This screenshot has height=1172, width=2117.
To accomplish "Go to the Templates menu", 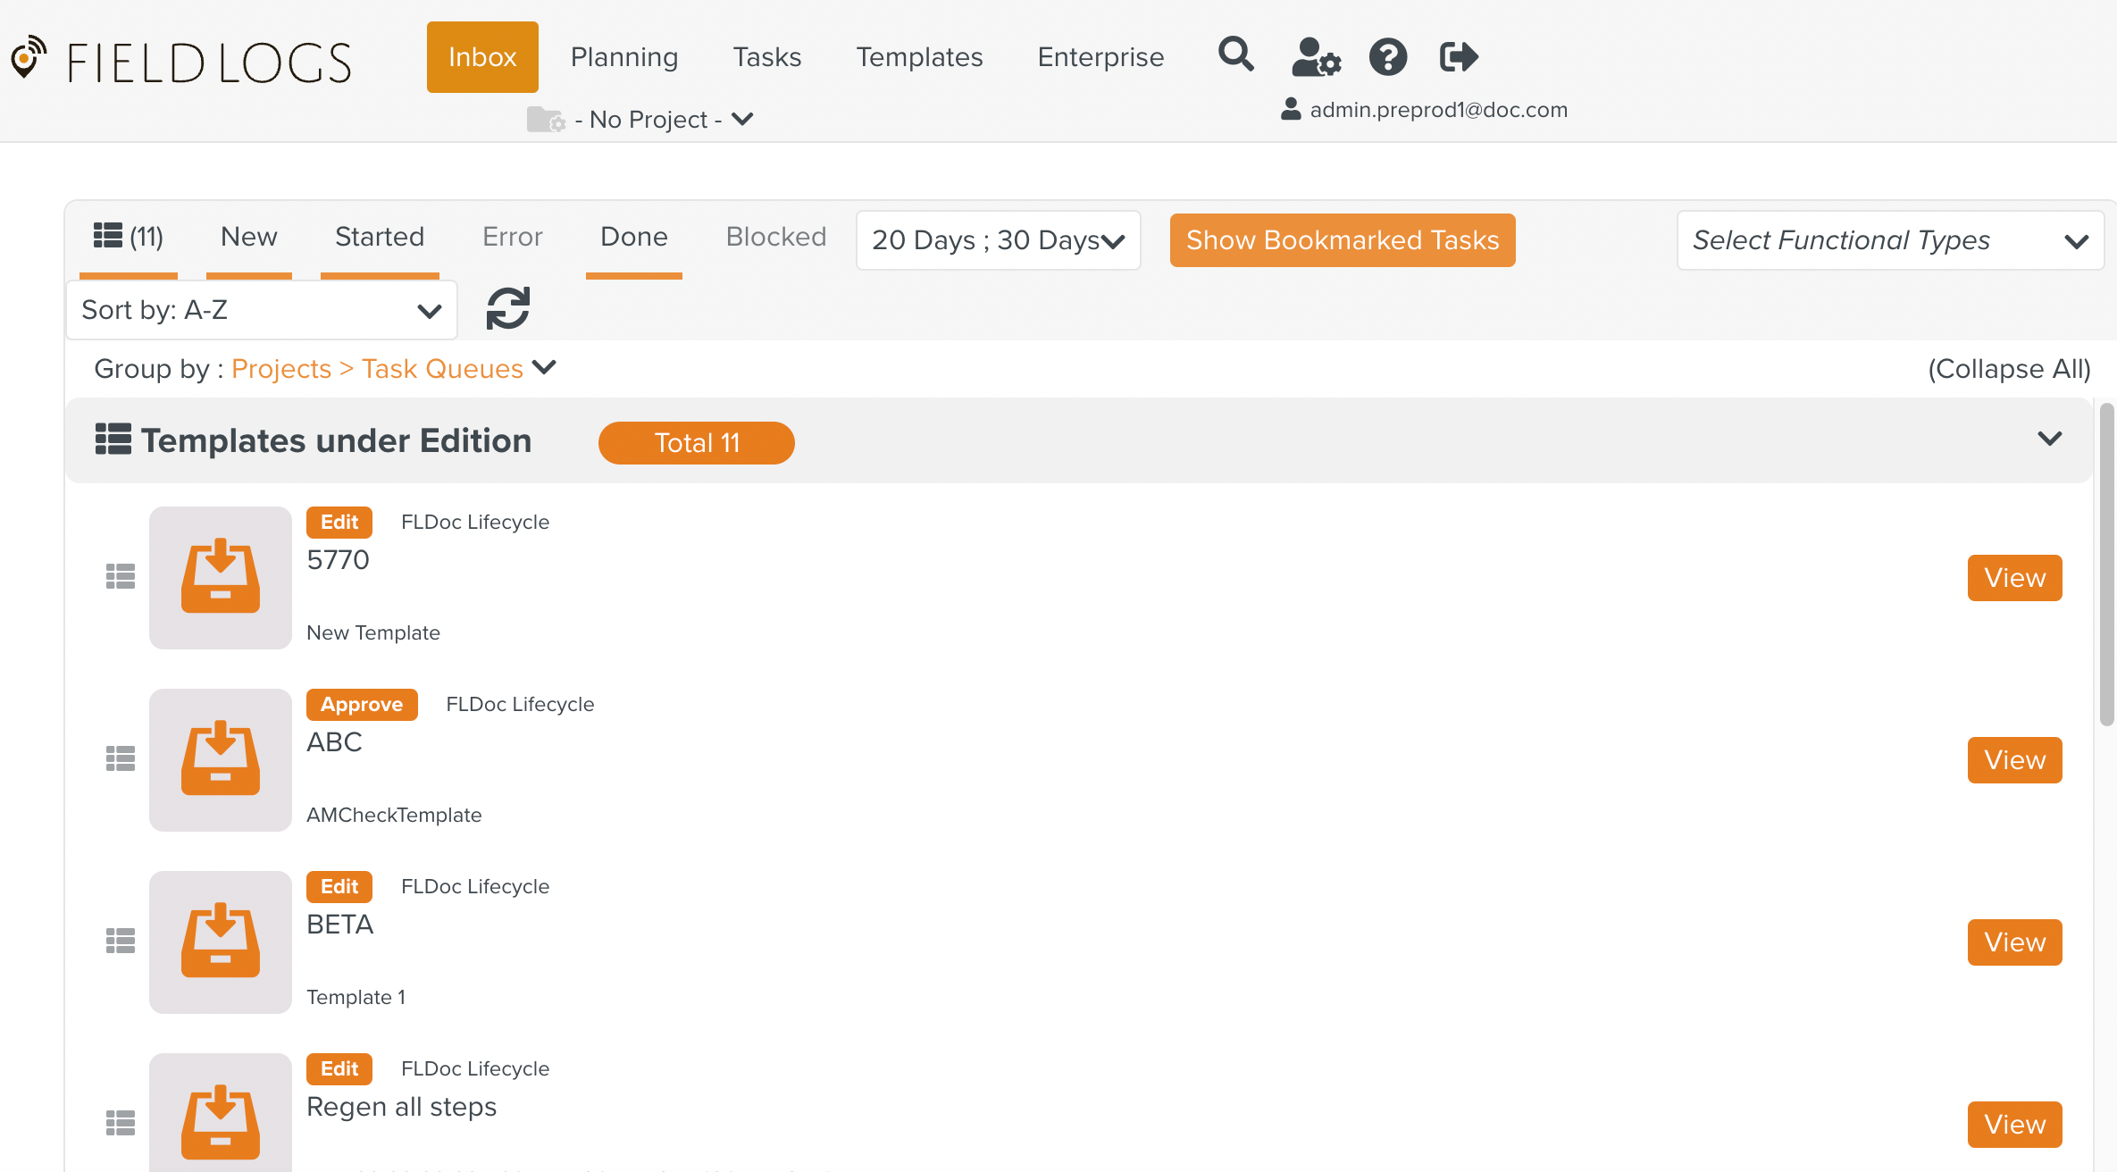I will [x=919, y=57].
